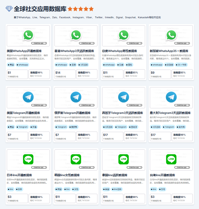
Task: Click Telegram icon on 意大利Telegram3天活跃 card
Action: pyautogui.click(x=171, y=97)
